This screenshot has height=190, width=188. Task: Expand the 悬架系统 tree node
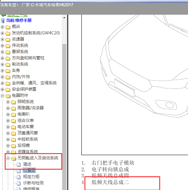click(2, 52)
